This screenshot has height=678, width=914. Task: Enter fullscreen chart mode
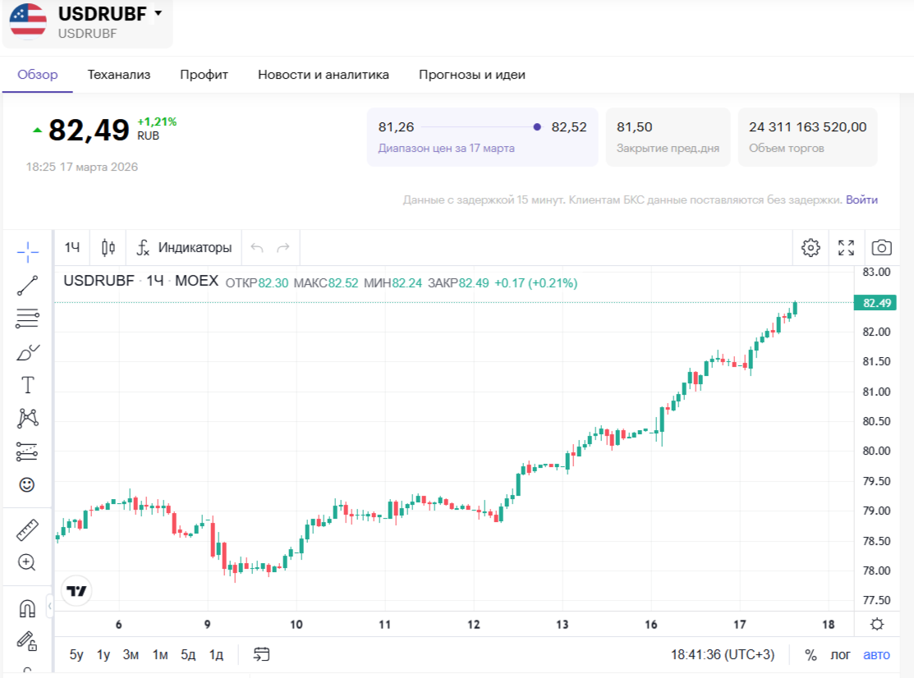(846, 247)
